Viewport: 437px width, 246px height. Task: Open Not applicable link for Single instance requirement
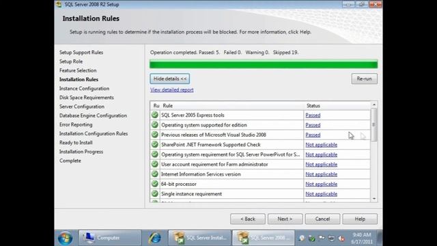tap(322, 194)
